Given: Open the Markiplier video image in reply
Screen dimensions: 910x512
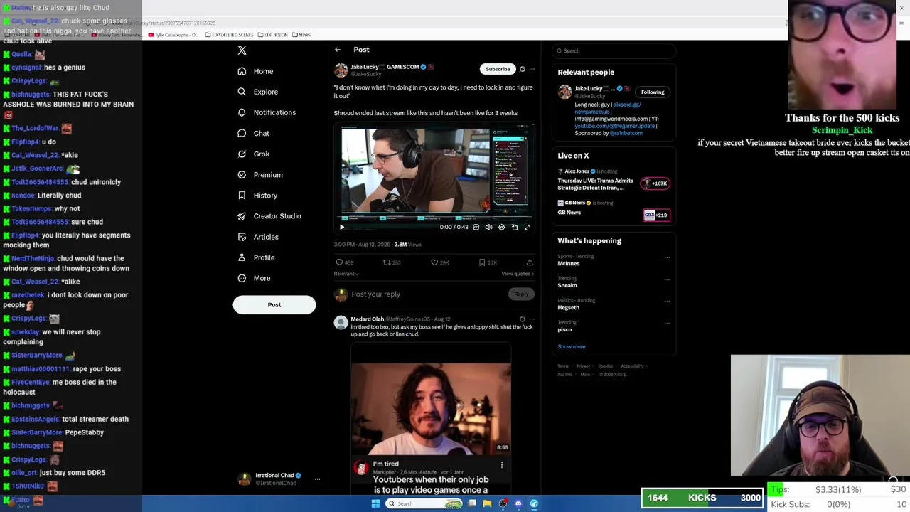Looking at the screenshot, I should pyautogui.click(x=431, y=409).
